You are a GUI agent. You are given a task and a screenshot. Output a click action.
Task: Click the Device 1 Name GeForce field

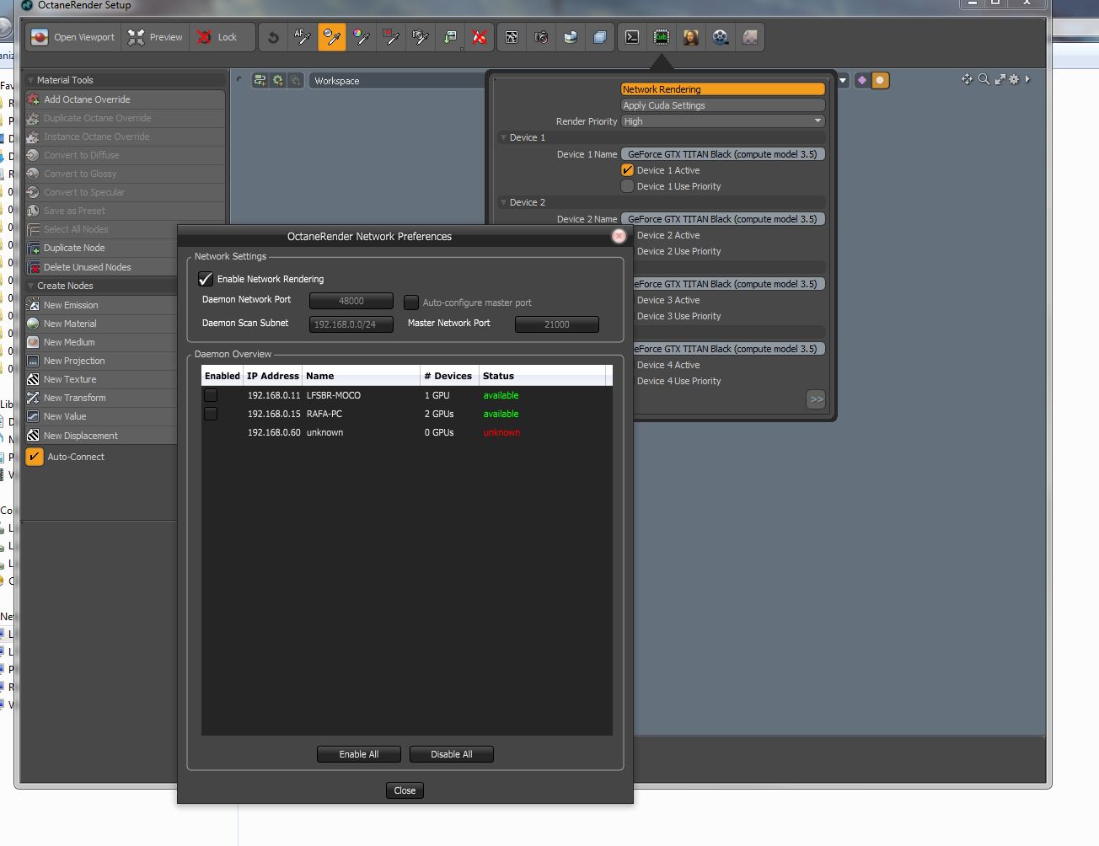723,154
